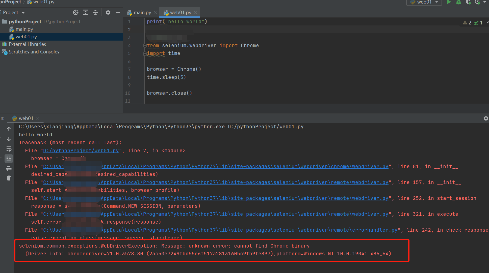Toggle scroll to end of console

pyautogui.click(x=9, y=159)
